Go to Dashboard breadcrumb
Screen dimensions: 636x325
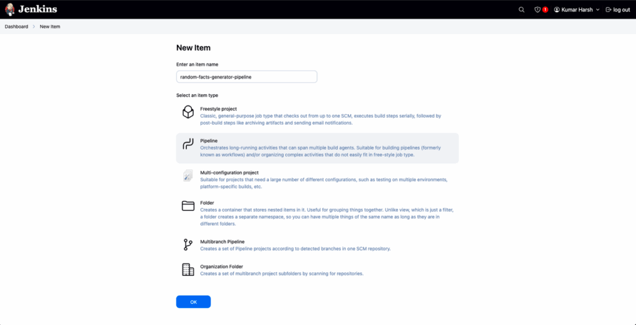coord(16,27)
